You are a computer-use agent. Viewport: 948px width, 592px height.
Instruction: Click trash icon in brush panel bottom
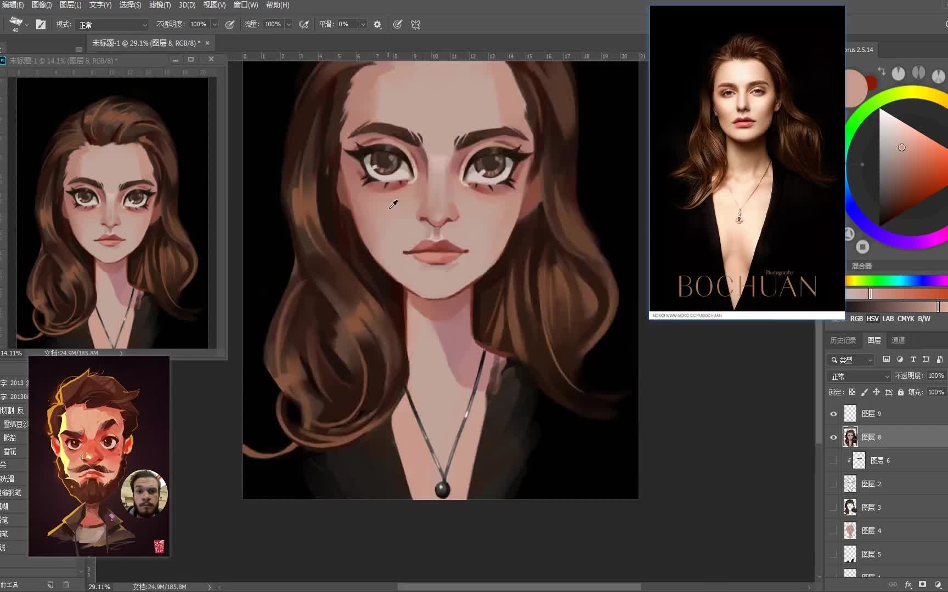[x=66, y=584]
